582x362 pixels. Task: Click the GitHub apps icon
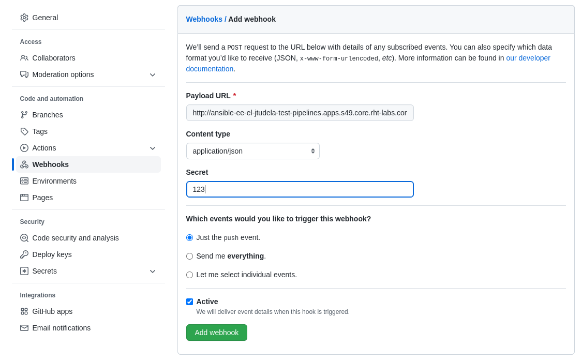coord(24,311)
